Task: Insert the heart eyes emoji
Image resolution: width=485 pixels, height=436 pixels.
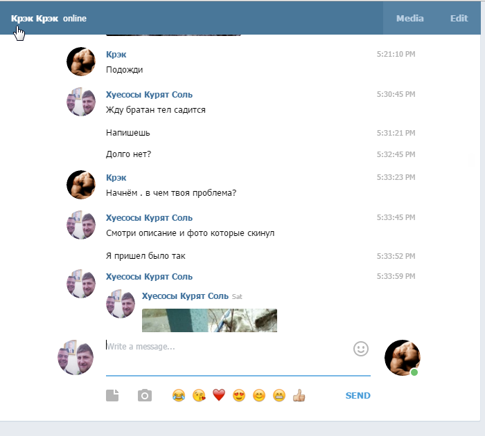Action: pos(239,396)
